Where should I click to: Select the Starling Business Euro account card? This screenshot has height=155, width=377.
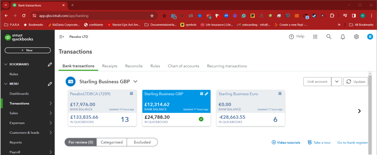(251, 108)
